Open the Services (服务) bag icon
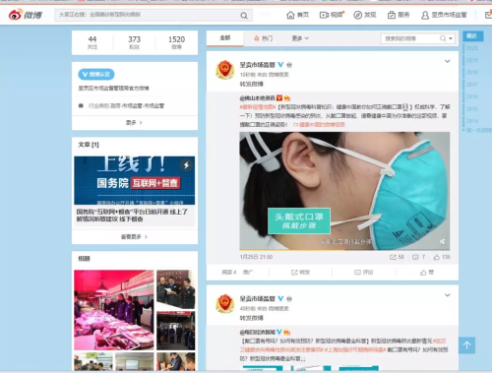This screenshot has height=373, width=492. (x=392, y=15)
